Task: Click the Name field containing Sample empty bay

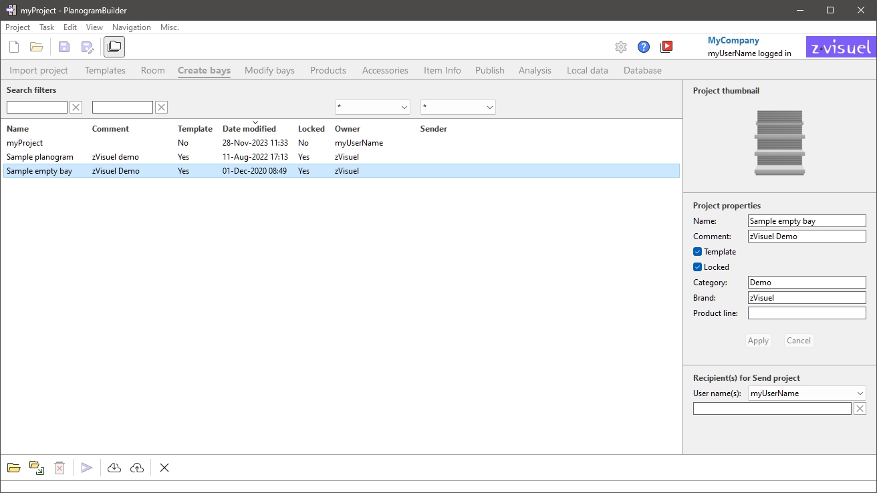Action: point(807,221)
